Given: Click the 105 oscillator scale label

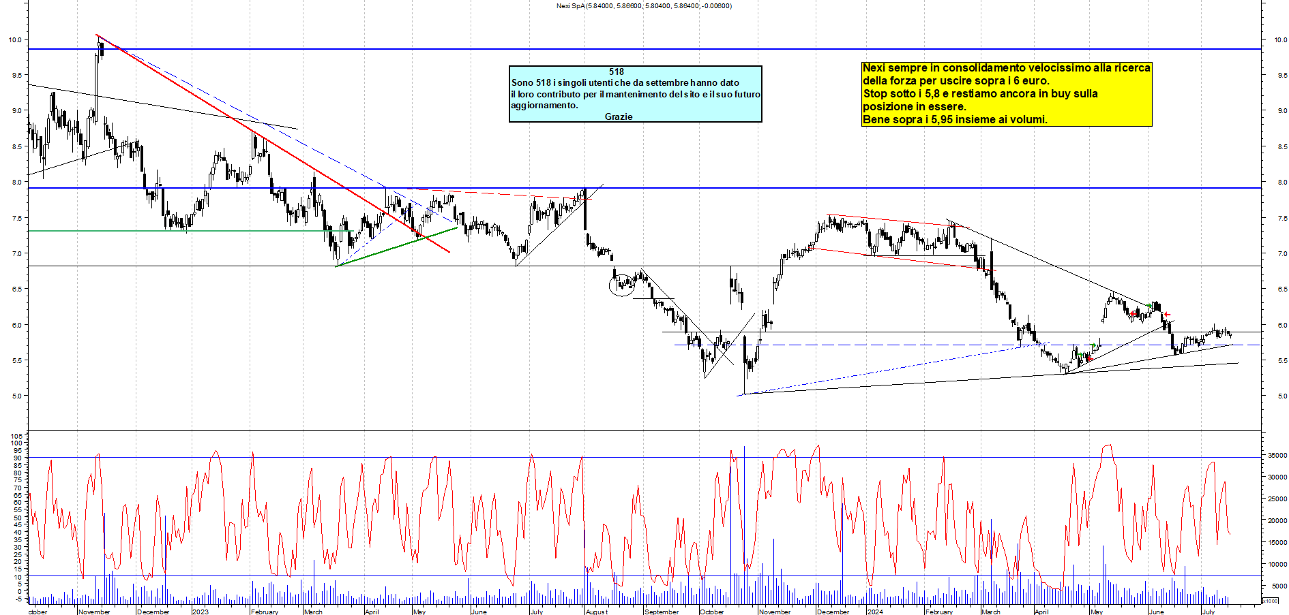Looking at the screenshot, I should point(16,435).
